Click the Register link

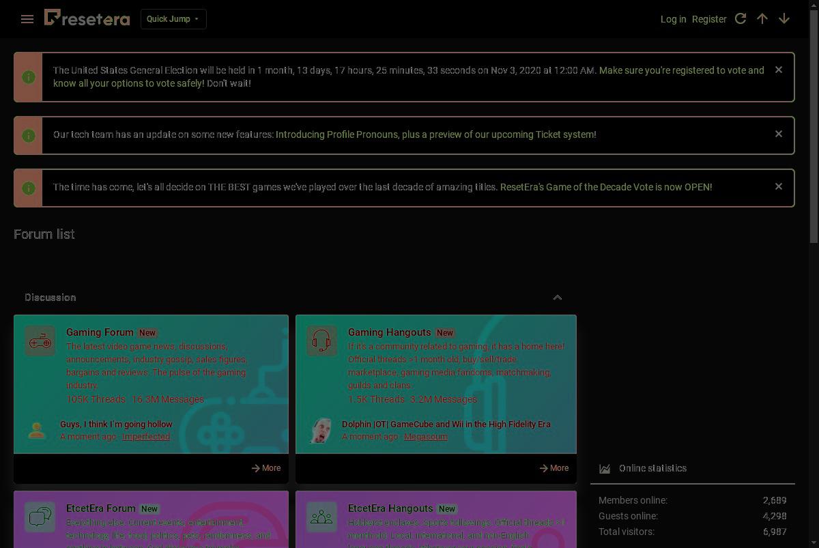click(709, 19)
